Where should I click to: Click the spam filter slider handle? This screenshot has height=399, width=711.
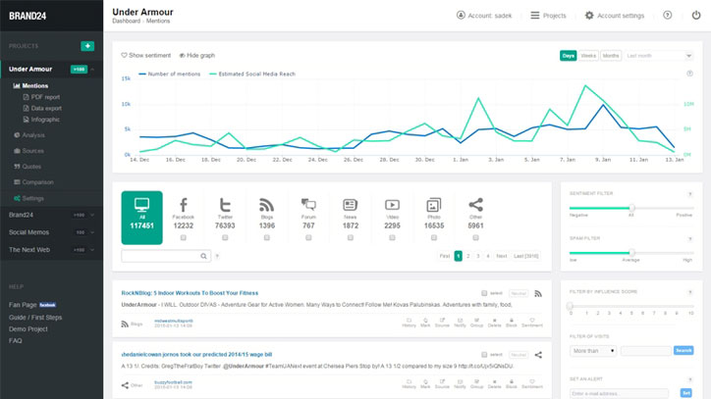(631, 253)
